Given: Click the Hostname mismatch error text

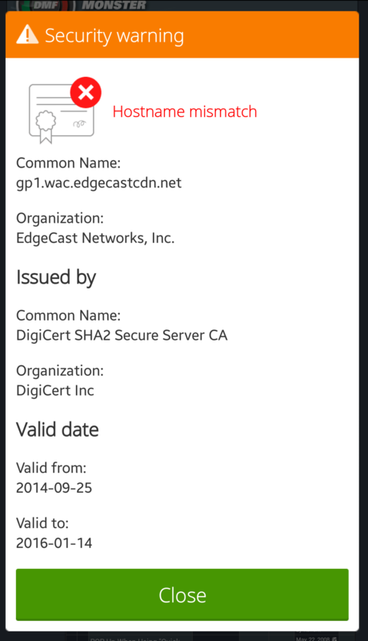Looking at the screenshot, I should 185,111.
